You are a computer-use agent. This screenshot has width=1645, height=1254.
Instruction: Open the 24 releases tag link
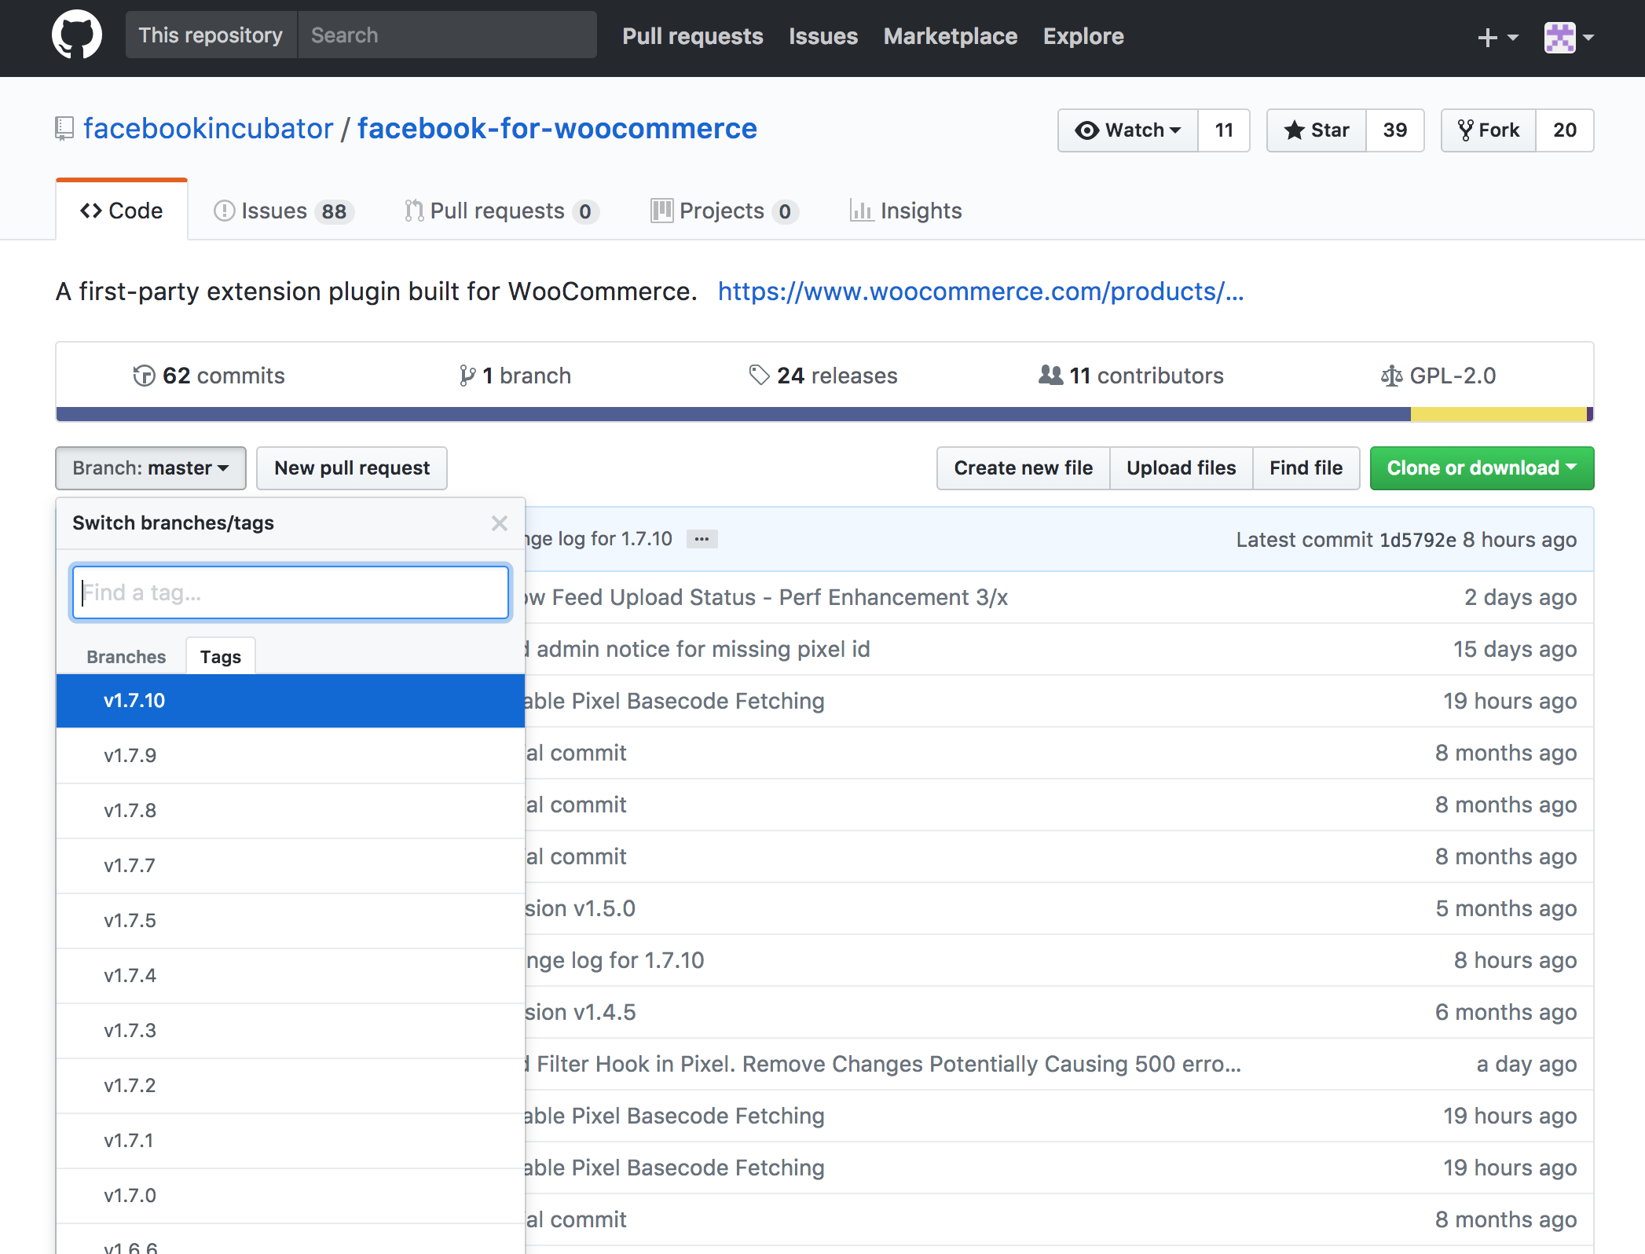click(x=823, y=376)
